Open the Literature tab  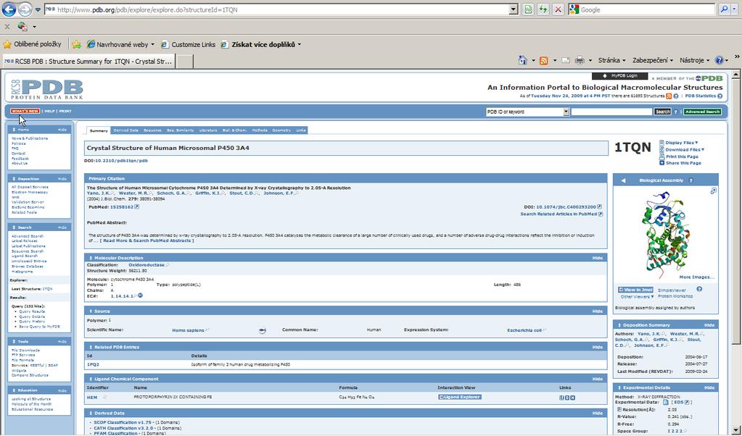(x=208, y=130)
